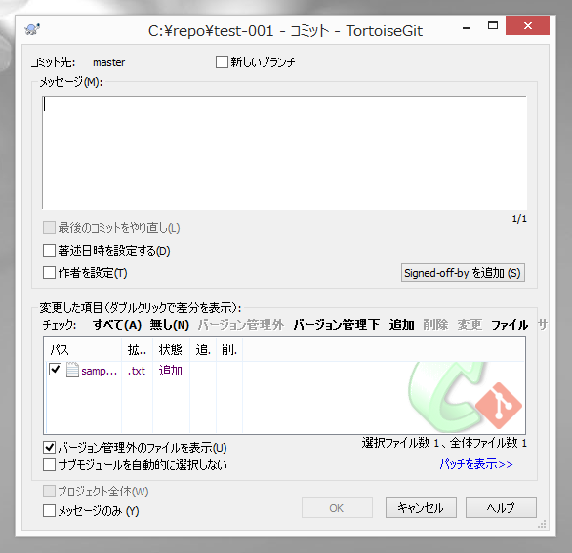The height and width of the screenshot is (553, 572).
Task: Tick the メッセージのみ (Y) checkbox
Action: coord(49,511)
